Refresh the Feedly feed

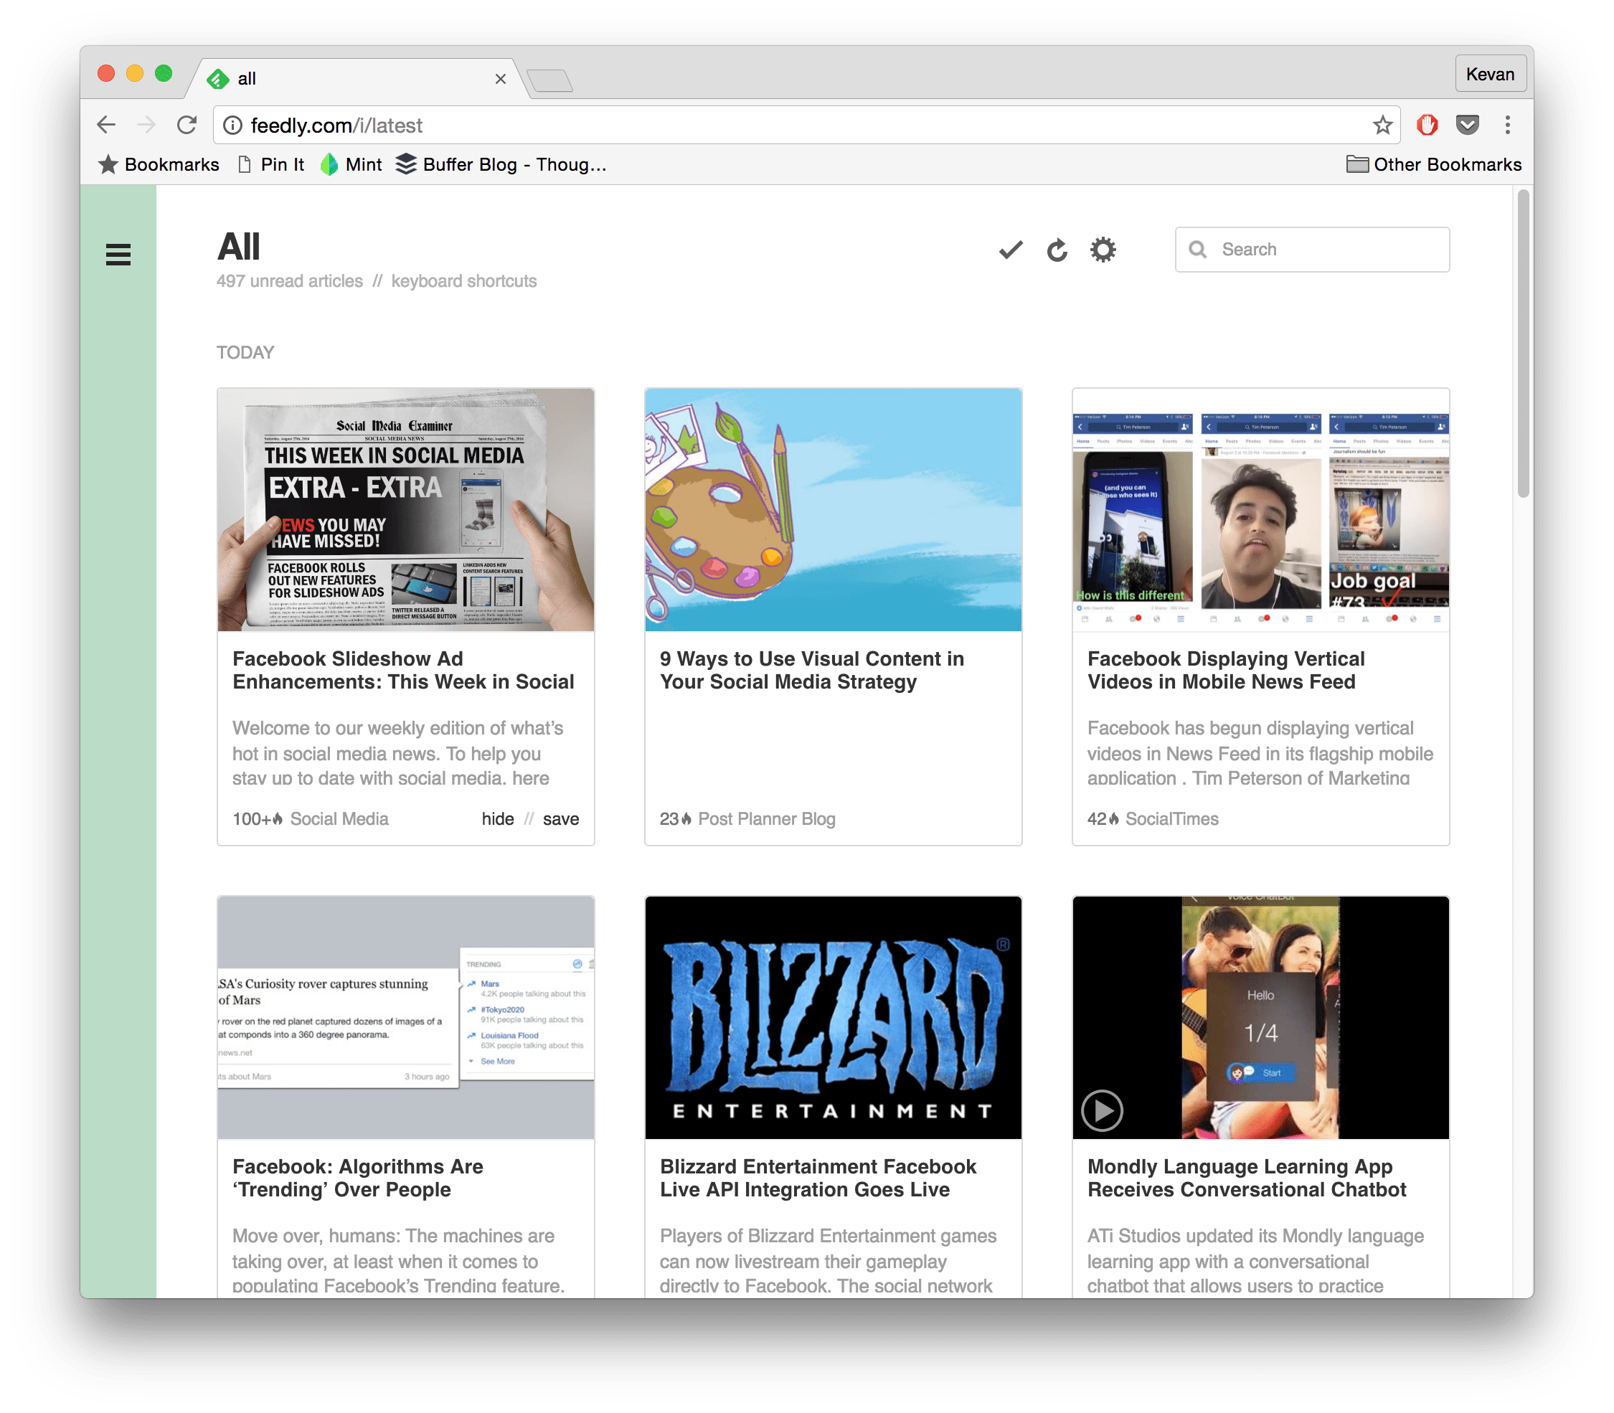(1057, 250)
